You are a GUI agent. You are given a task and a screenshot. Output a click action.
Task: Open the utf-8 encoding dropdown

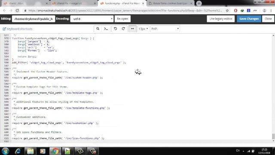click(x=92, y=19)
